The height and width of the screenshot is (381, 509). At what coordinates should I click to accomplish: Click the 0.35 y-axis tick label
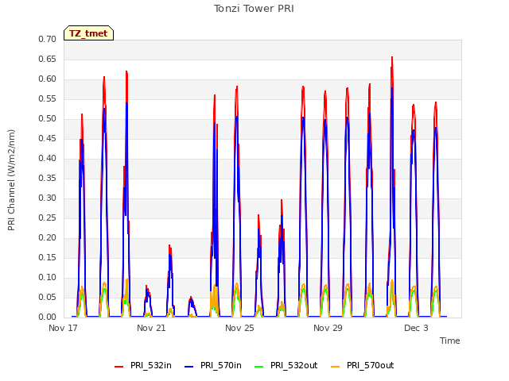(x=48, y=178)
